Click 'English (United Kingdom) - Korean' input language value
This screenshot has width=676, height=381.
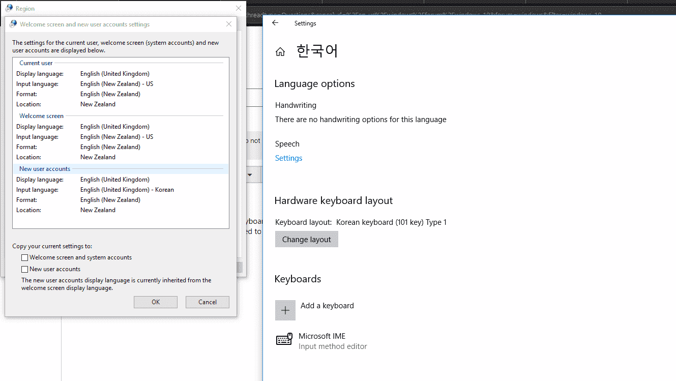point(127,190)
